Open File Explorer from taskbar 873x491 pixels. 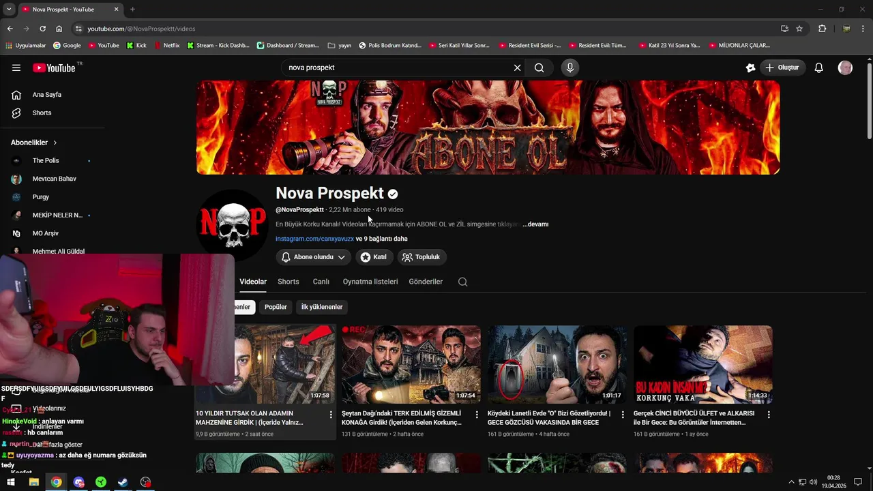pos(33,482)
